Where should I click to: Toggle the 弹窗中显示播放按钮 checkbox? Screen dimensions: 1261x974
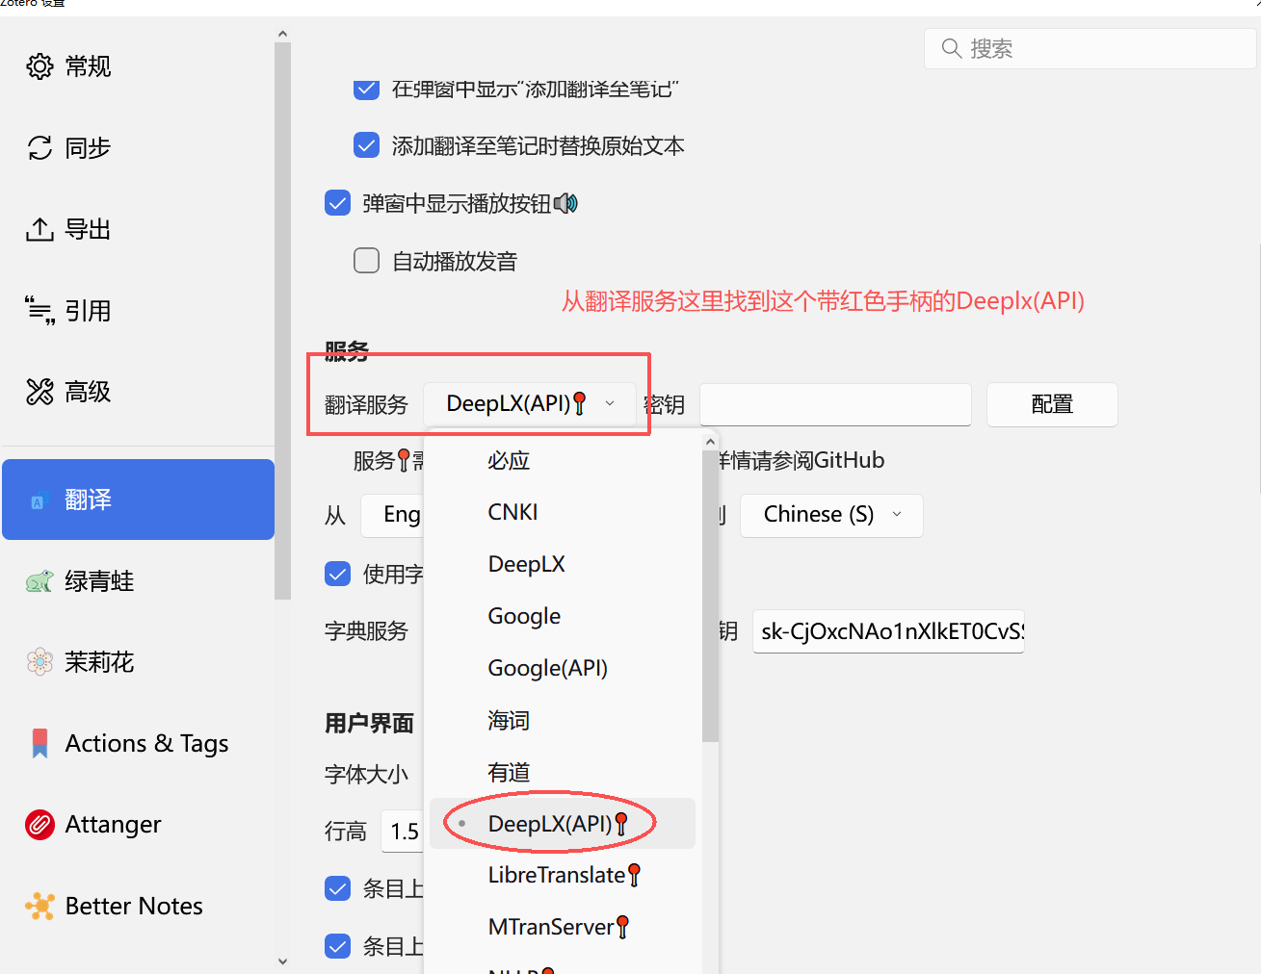click(x=337, y=203)
